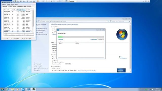
Task: Switch to Aplicativos tab in Task Manager
Action: pos(5,7)
